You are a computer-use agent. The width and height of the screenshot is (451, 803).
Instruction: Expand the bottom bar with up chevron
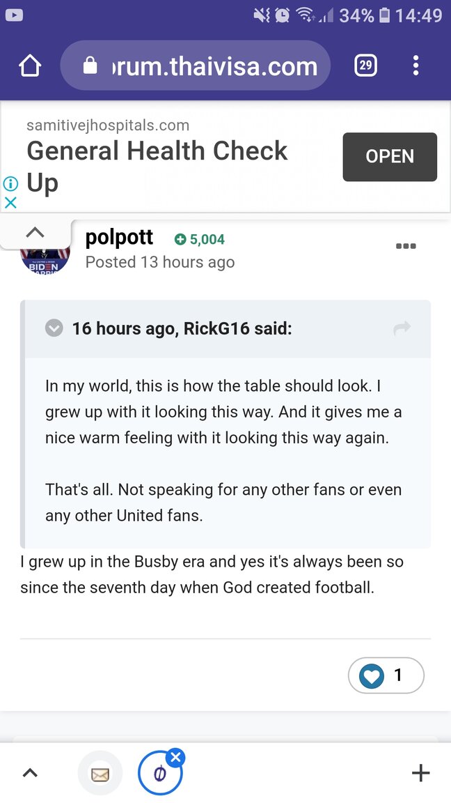click(x=30, y=772)
